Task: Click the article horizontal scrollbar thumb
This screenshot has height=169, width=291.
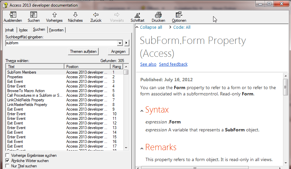Action: click(195, 168)
